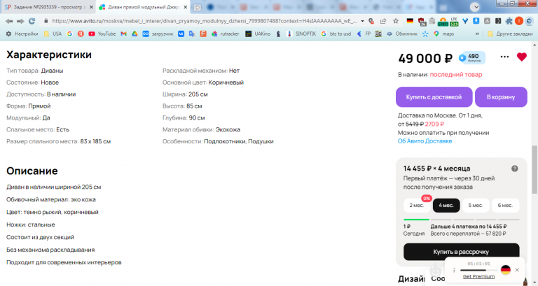Open the Gmail bookmark icon
Viewport: 538px width, 286px height.
[x=123, y=34]
